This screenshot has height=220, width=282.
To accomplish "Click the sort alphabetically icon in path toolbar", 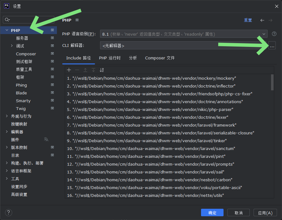I will [102, 70].
